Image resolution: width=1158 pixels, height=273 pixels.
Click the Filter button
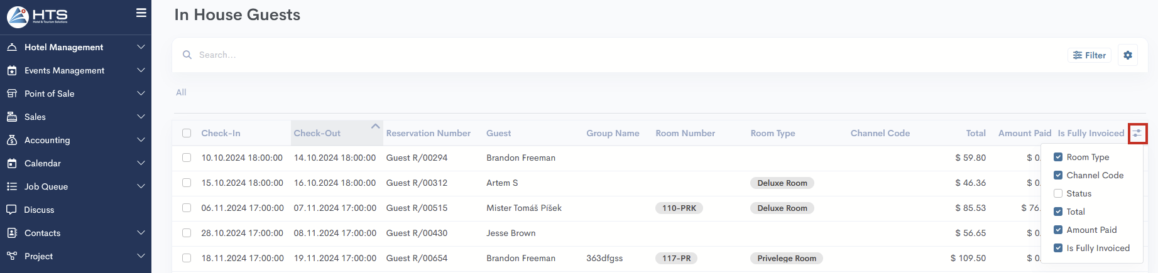point(1090,55)
